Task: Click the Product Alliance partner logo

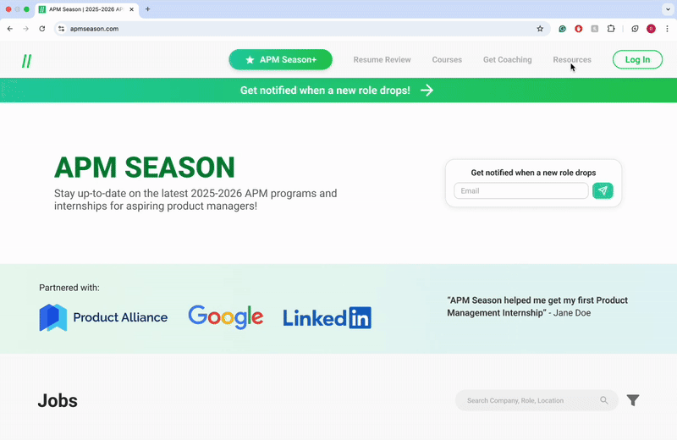Action: click(x=103, y=317)
